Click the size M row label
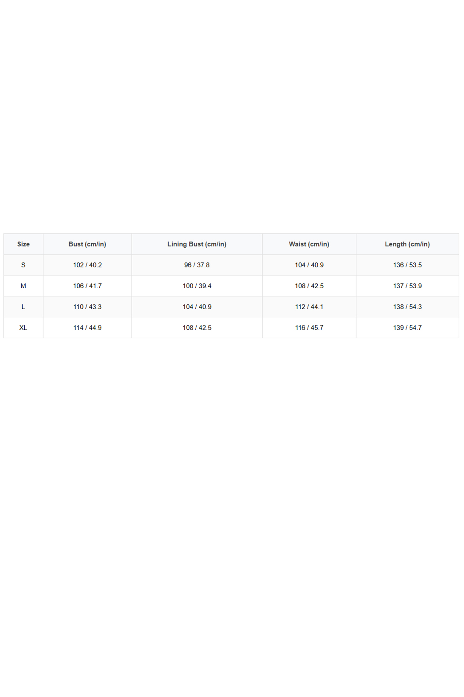 tap(23, 286)
